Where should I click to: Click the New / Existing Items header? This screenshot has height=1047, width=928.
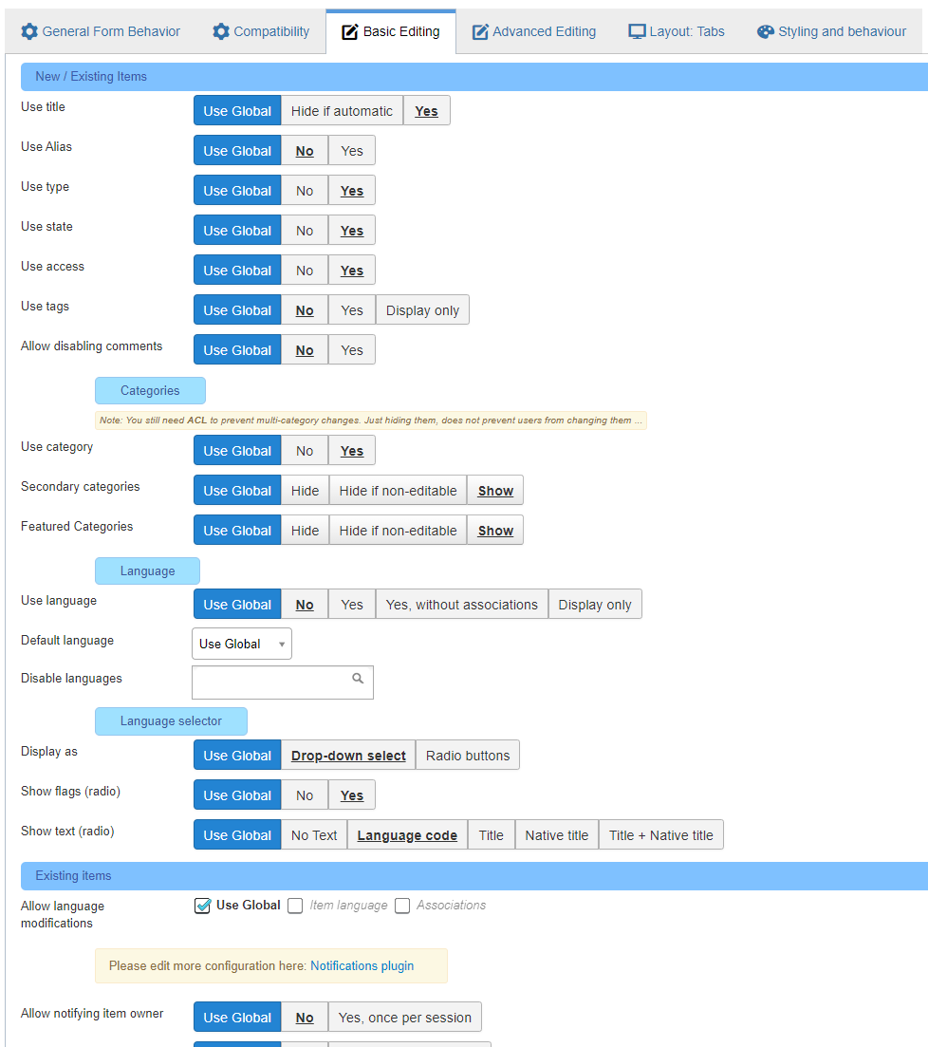point(474,77)
